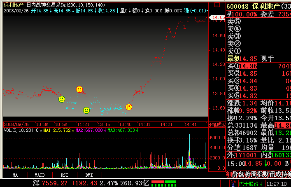This screenshot has width=291, height=187.
Task: Click the 13:15 time axis label
Action: click(x=104, y=124)
